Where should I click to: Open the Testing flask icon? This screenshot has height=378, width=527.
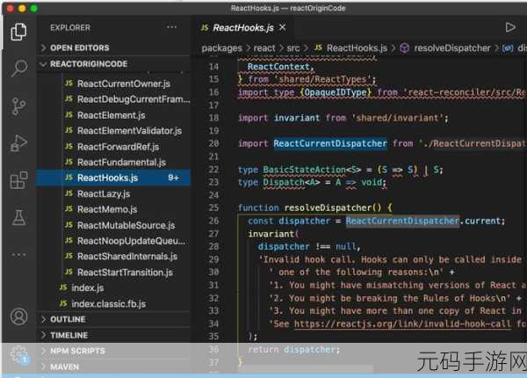[18, 217]
